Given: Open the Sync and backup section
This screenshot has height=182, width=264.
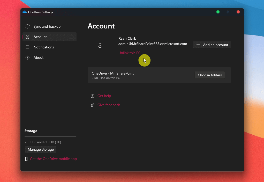Looking at the screenshot, I should point(49,26).
